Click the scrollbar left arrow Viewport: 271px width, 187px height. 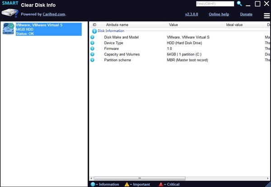[x=91, y=178]
